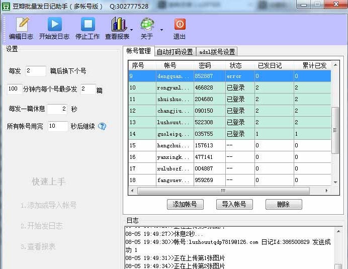Click account table vertical scrollbar thumb
The width and height of the screenshot is (348, 269).
335,130
